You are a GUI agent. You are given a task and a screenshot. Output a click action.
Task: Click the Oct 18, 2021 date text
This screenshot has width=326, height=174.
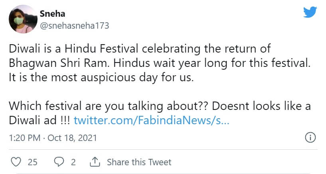72,138
